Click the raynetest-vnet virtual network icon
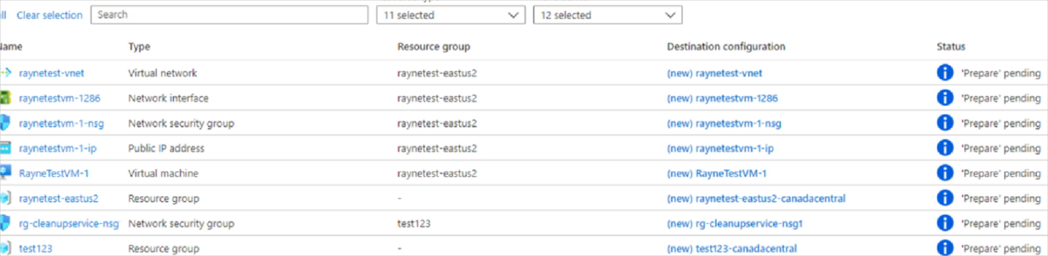Image resolution: width=1048 pixels, height=256 pixels. (x=6, y=73)
